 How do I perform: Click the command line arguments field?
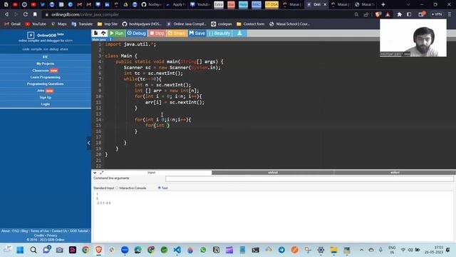309,178
